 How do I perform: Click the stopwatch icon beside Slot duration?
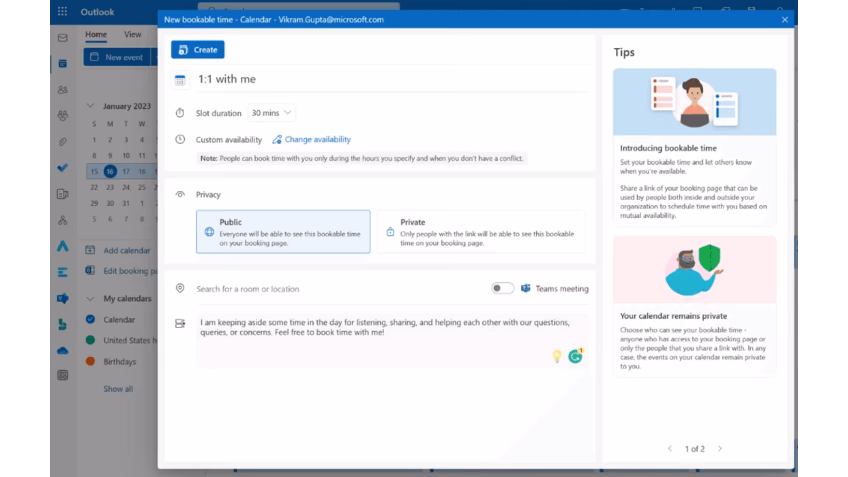(x=180, y=113)
